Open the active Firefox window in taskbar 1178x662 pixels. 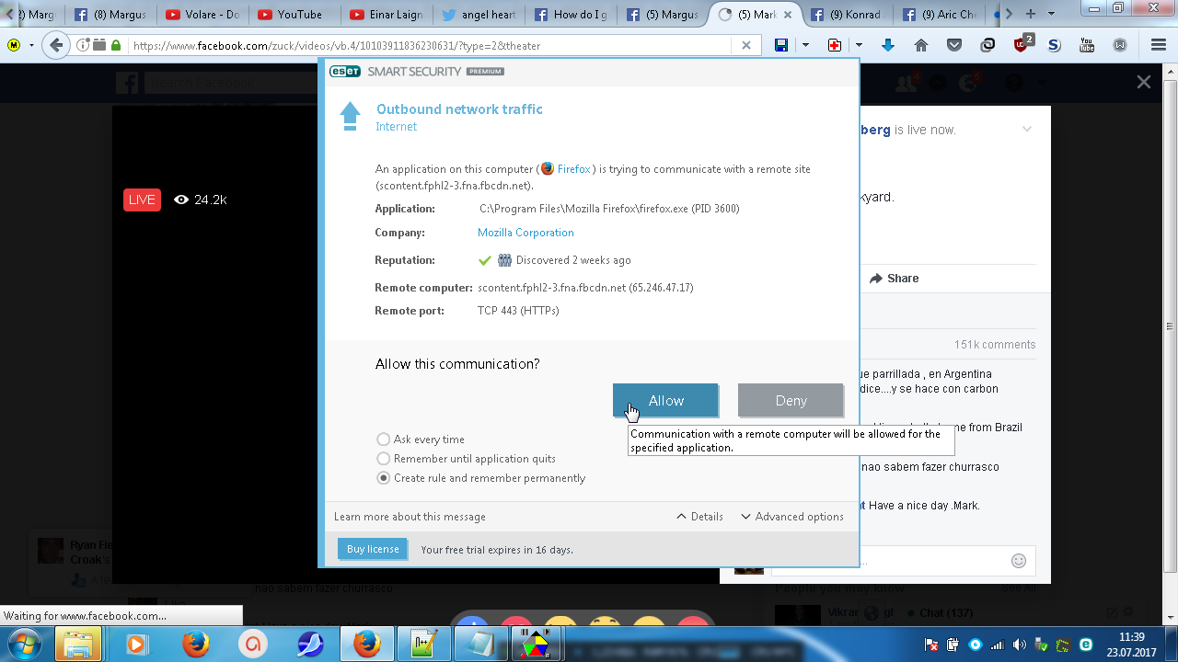[x=366, y=644]
